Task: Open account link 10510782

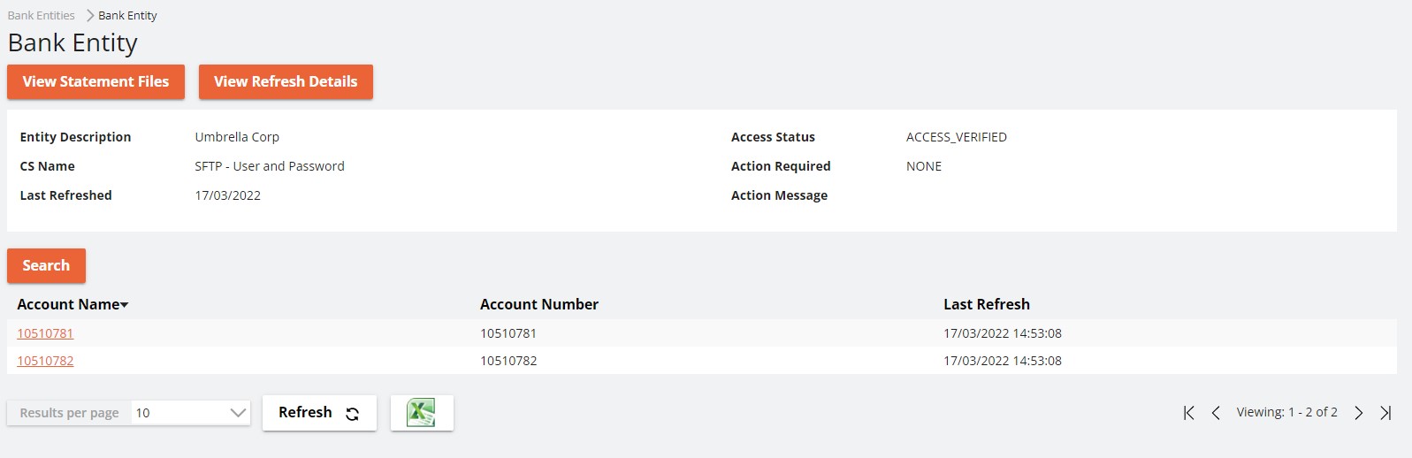Action: (45, 361)
